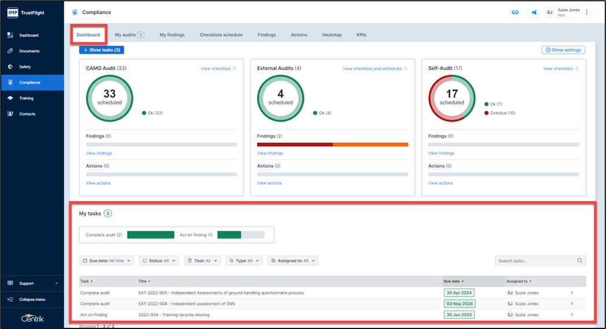The width and height of the screenshot is (606, 329).
Task: Click the 03 May 2024 due date badge
Action: (x=459, y=304)
